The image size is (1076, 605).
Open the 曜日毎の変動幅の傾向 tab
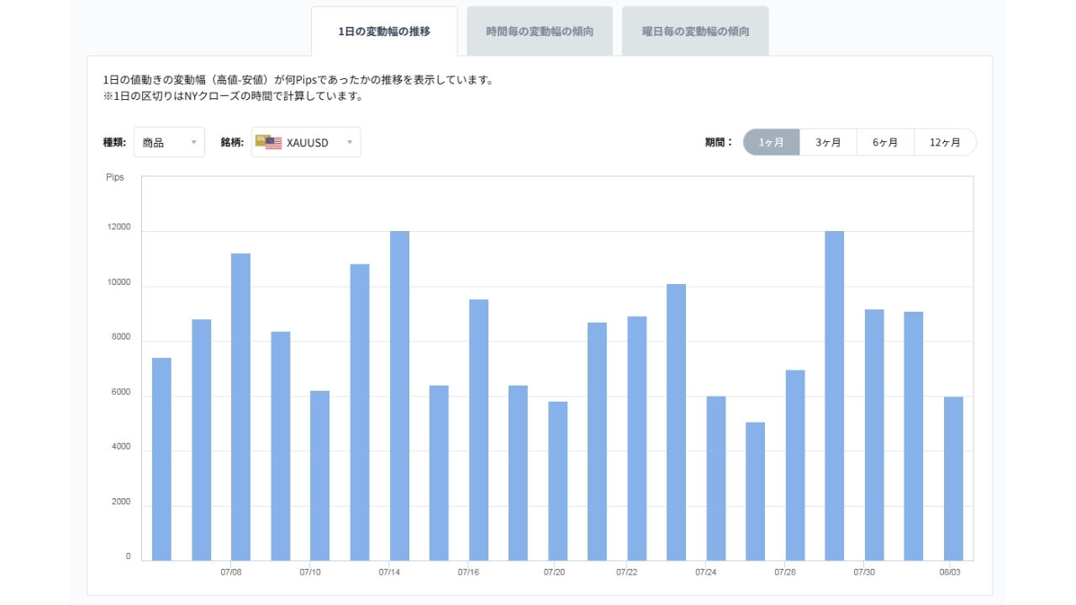(x=695, y=31)
